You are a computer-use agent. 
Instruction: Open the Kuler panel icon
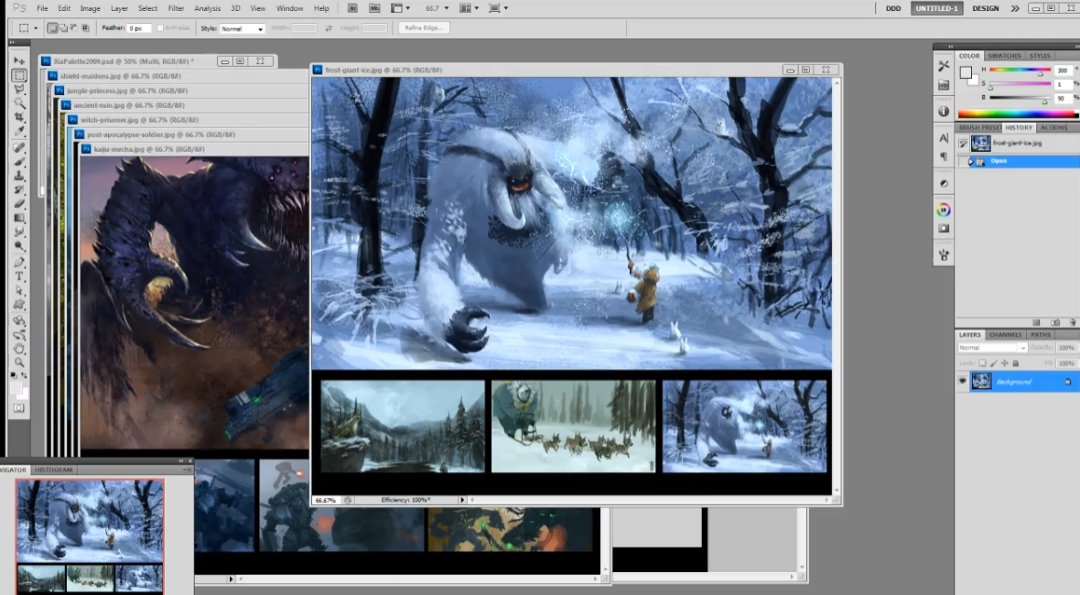click(x=943, y=207)
